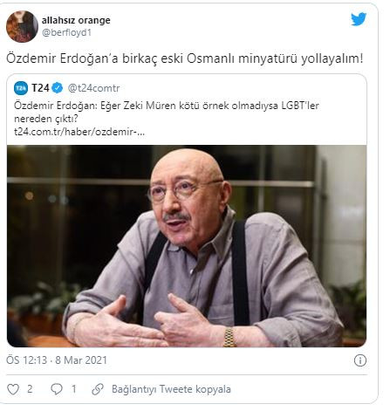This screenshot has height=411, width=390.
Task: Open the @berfloyd1 handle link
Action: (x=66, y=32)
